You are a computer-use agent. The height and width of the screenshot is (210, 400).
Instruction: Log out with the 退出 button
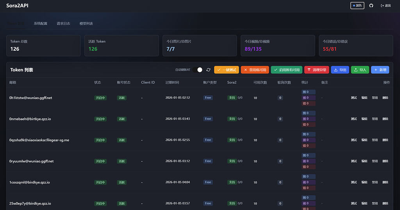coord(386,5)
